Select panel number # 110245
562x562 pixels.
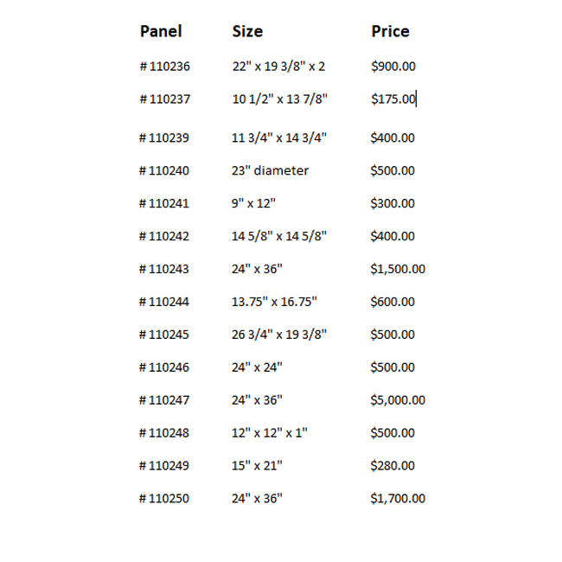tap(163, 335)
